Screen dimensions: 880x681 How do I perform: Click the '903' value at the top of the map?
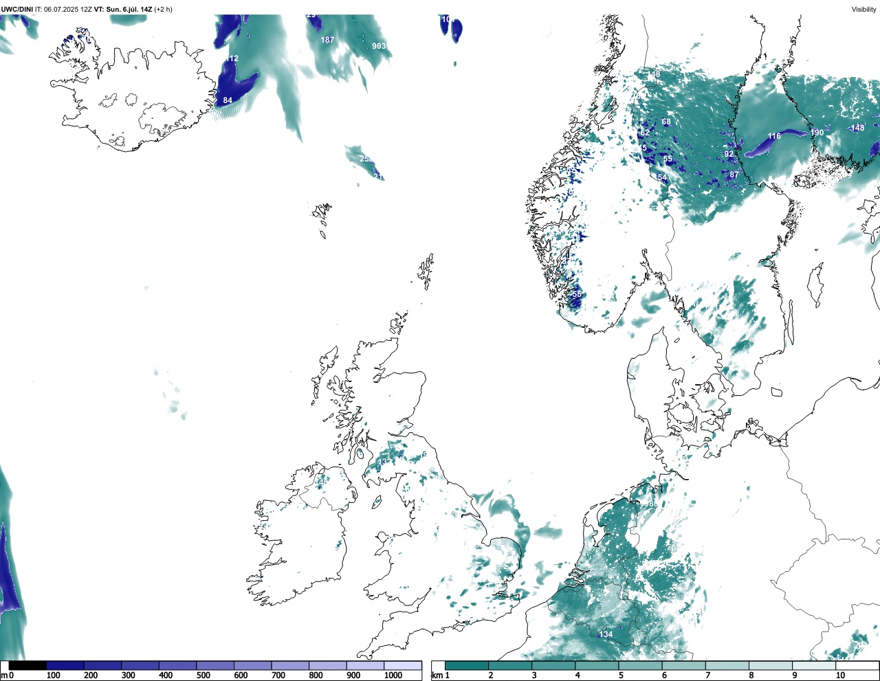(379, 46)
